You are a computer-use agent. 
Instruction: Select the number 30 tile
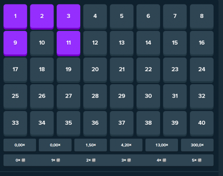point(148,97)
